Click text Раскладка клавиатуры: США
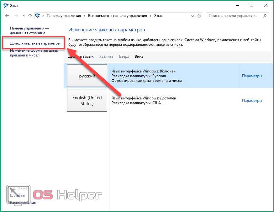Image resolution: width=274 pixels, height=212 pixels. click(136, 103)
